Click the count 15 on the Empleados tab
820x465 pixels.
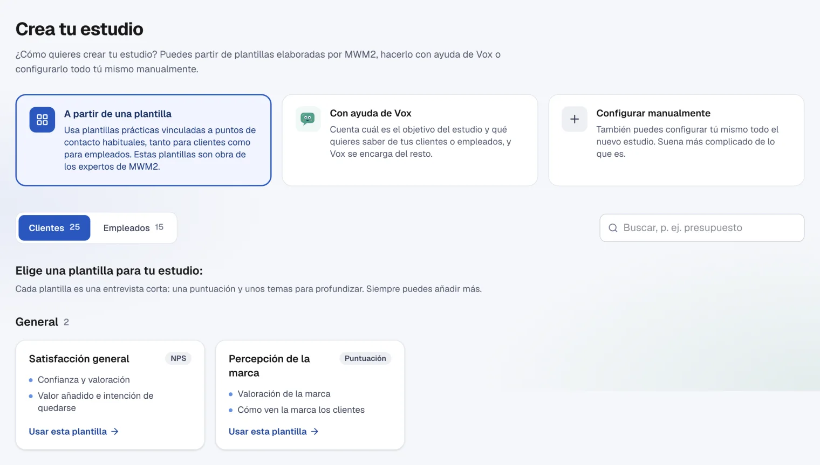tap(159, 227)
